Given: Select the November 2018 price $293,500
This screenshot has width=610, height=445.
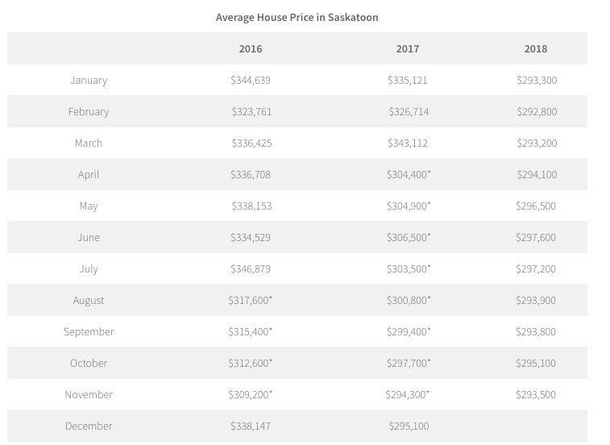Looking at the screenshot, I should point(536,395).
